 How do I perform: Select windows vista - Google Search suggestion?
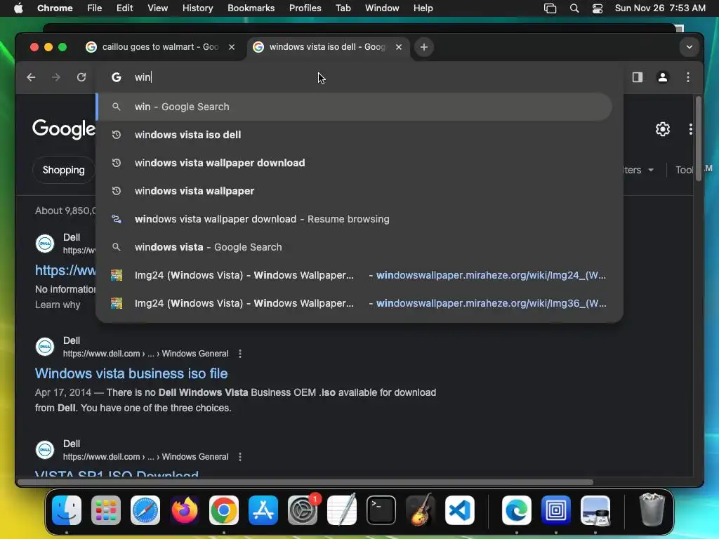click(x=355, y=247)
